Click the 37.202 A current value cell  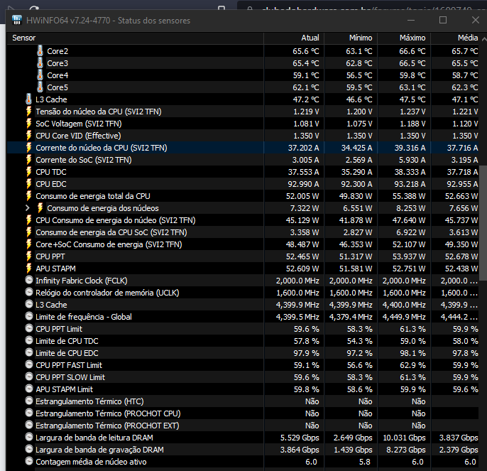(x=303, y=148)
